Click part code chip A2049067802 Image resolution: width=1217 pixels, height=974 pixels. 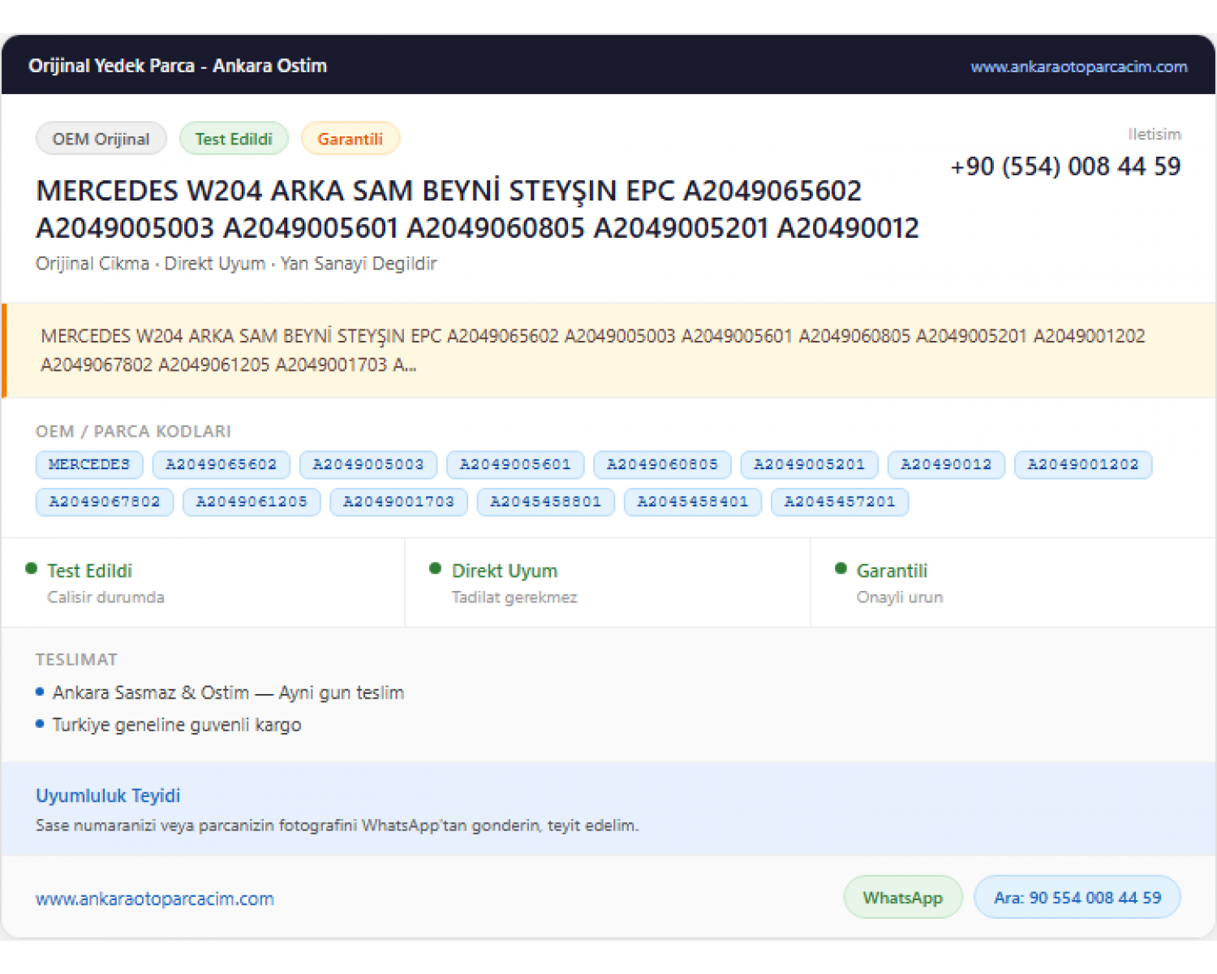(105, 502)
